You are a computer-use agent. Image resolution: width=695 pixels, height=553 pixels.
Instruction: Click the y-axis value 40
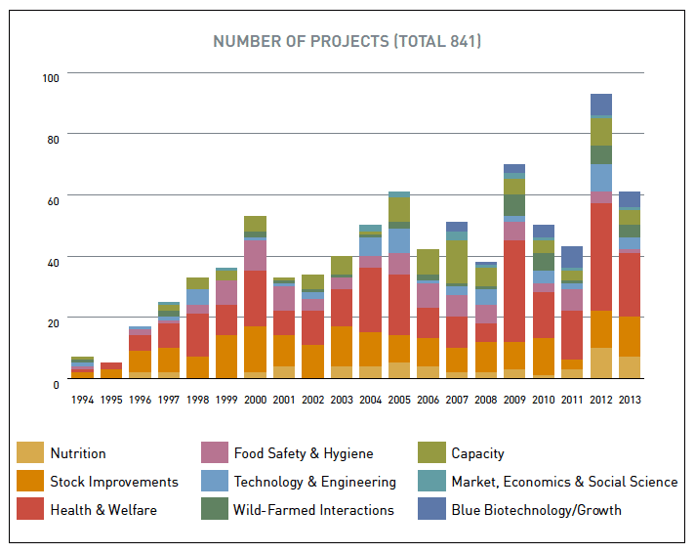click(x=53, y=263)
